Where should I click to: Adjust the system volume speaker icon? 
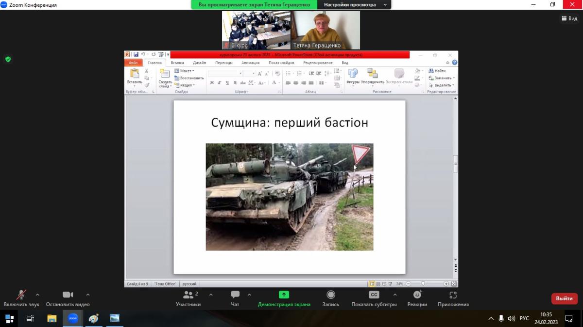pyautogui.click(x=512, y=318)
